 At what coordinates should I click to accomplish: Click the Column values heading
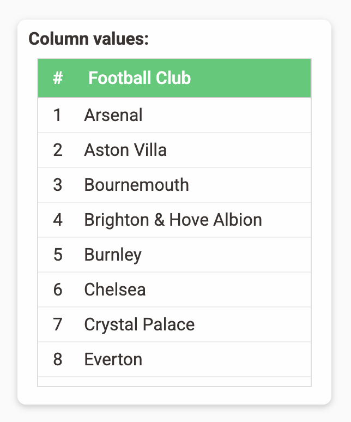pos(88,39)
